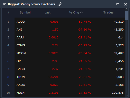Sort by the Last column header
This screenshot has width=130, height=98.
47,12
